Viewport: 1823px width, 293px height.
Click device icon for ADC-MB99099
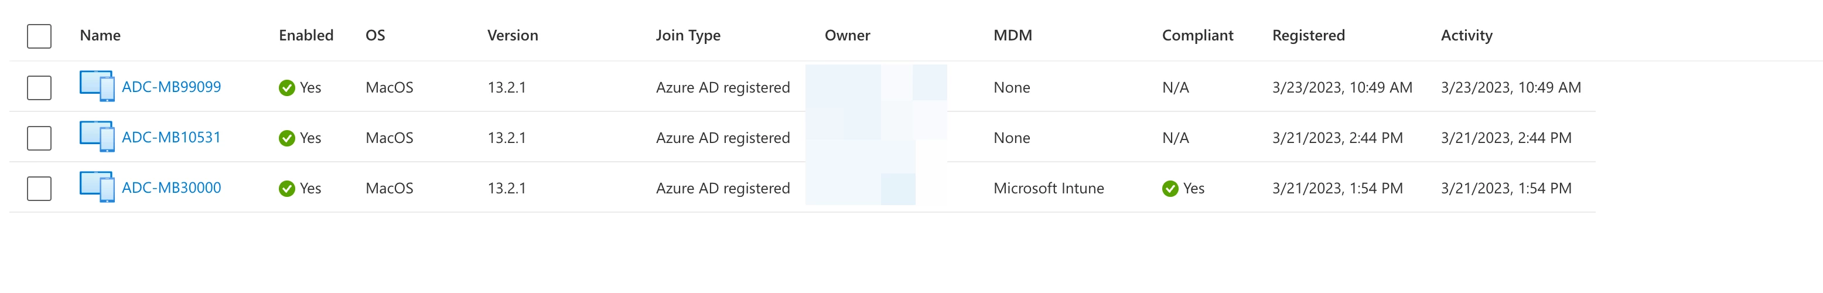(x=97, y=86)
